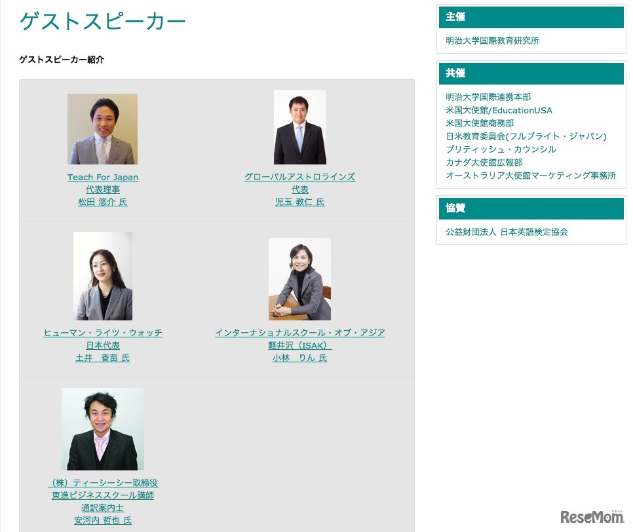Click the photo of 小林 りん
Viewport: 633px width, 532px height.
[300, 279]
